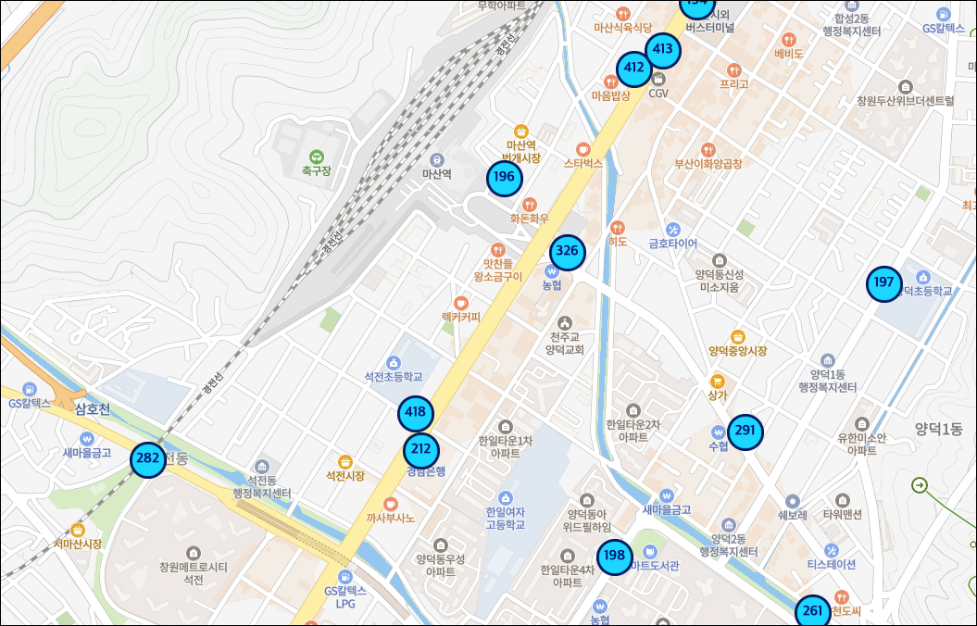Viewport: 977px width, 626px height.
Task: Click the blue marker numbered 197
Action: tap(884, 283)
